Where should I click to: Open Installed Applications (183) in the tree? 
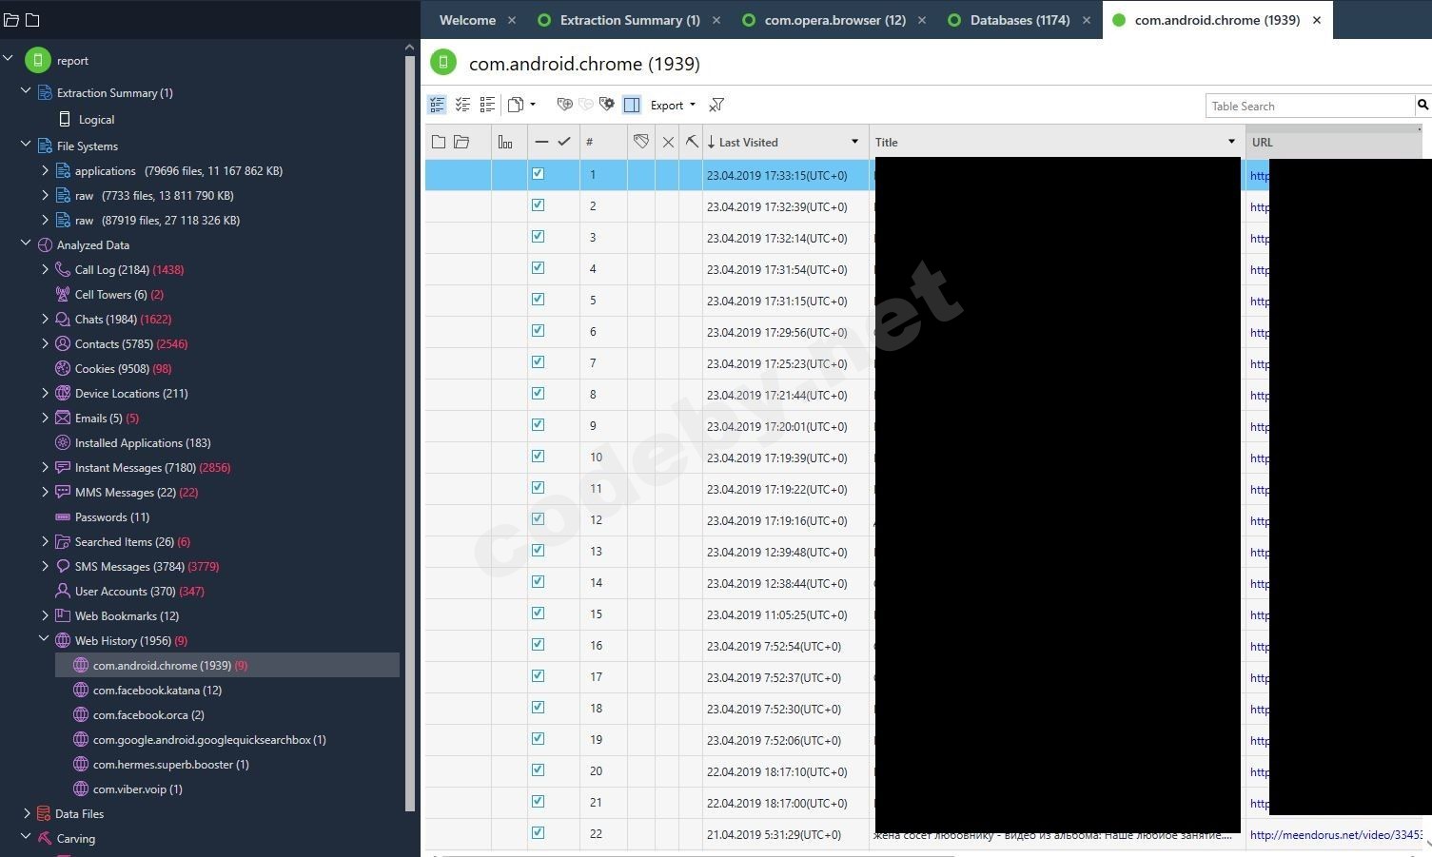click(x=143, y=442)
